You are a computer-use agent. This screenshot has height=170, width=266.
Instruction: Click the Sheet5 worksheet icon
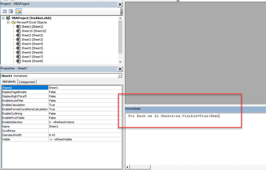pos(18,48)
